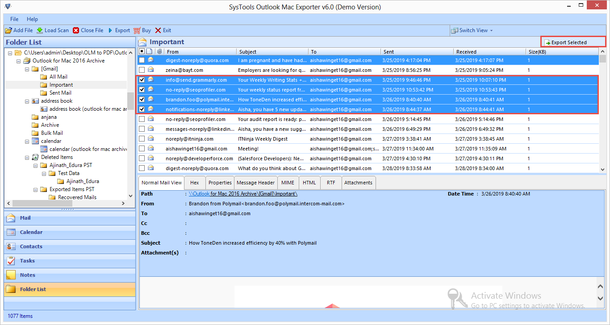Collapse the Deleted Items tree node
The image size is (610, 325).
tap(27, 157)
